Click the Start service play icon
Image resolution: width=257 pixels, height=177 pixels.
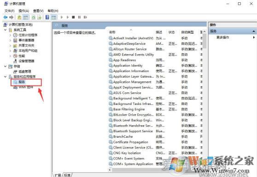point(62,17)
